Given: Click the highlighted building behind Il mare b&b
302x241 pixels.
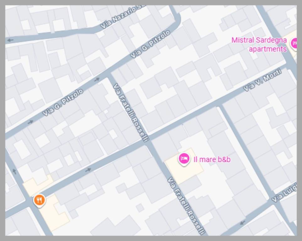Looking at the screenshot, I should coord(184,167).
